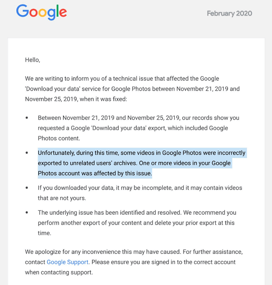272x285 pixels.
Task: Click the "Hello," greeting line
Action: (x=33, y=60)
